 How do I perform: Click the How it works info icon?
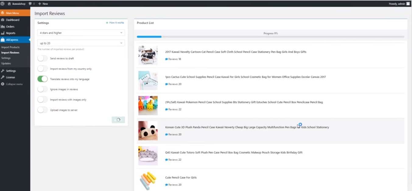click(x=107, y=23)
